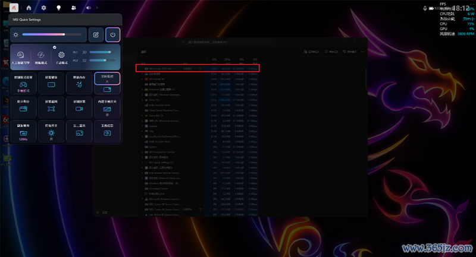Go to the Home icon in top bar

29,8
